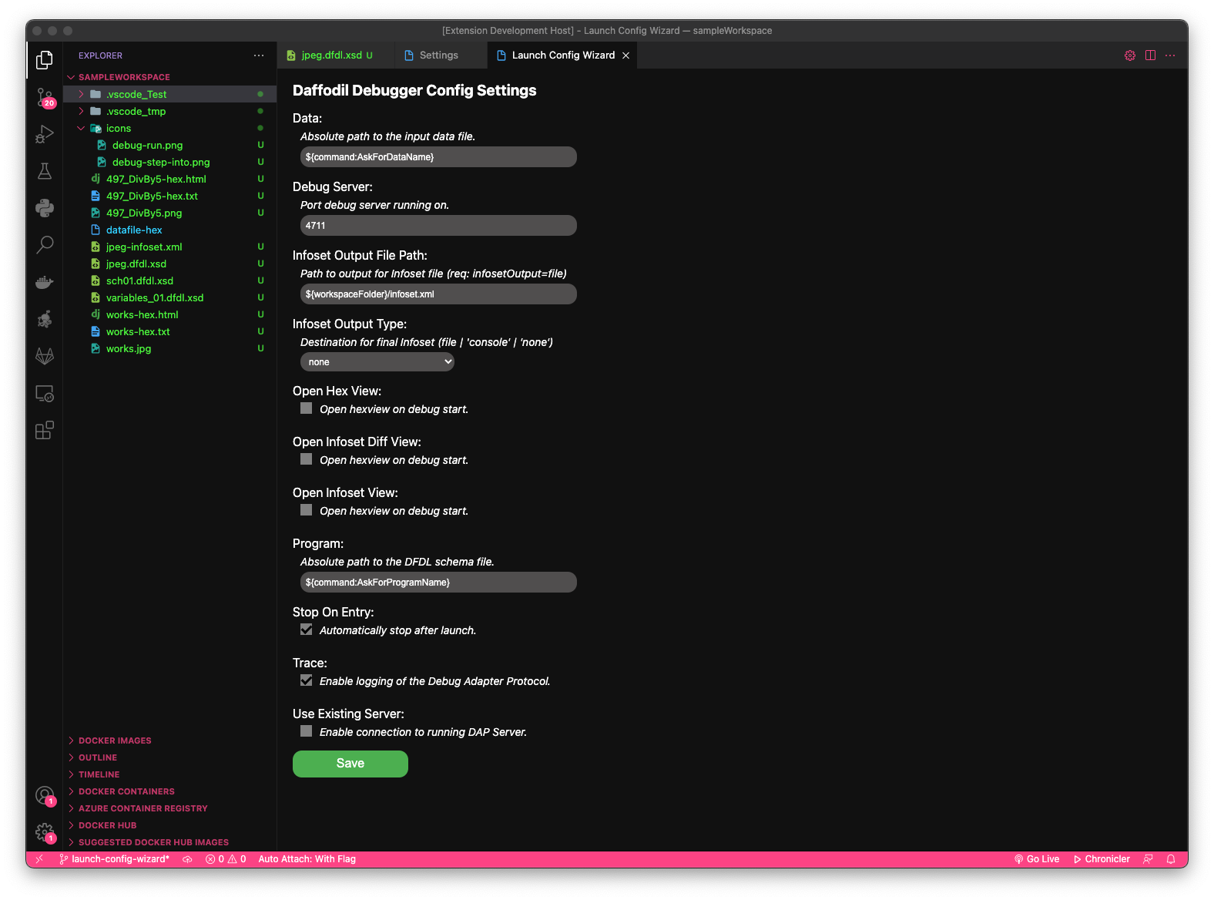This screenshot has height=900, width=1214.
Task: Click the Program schema path field
Action: click(x=438, y=583)
